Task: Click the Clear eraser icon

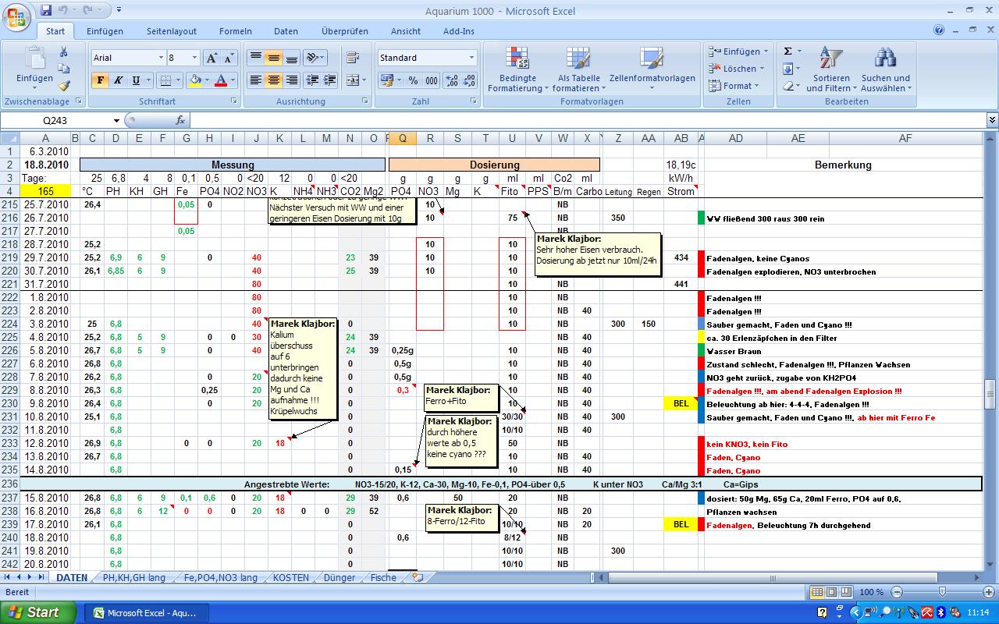Action: [788, 86]
